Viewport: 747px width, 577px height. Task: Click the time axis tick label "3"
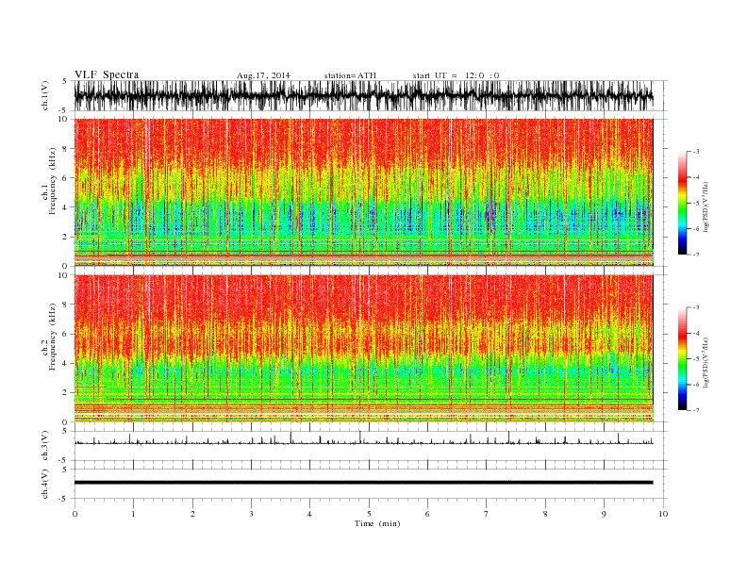point(251,514)
